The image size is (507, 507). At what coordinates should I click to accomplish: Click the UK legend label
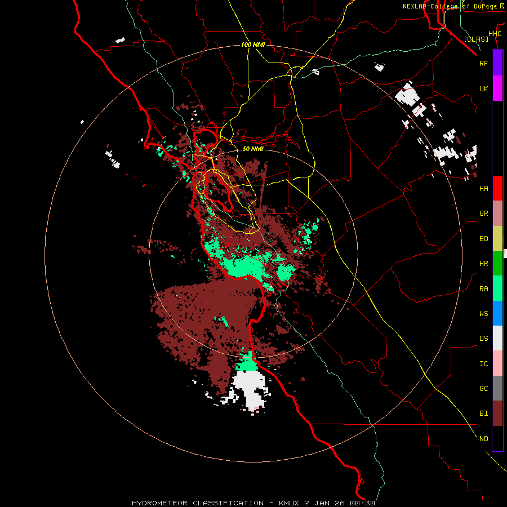(x=483, y=88)
